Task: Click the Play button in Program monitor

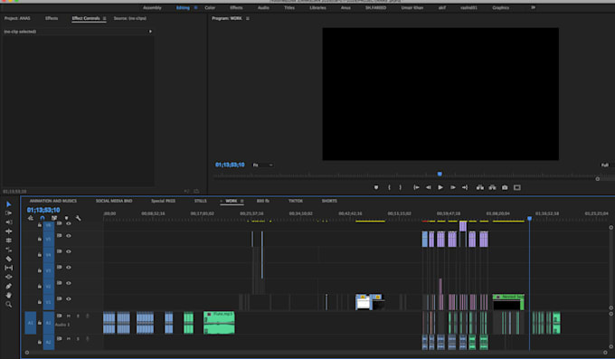Action: click(x=440, y=187)
